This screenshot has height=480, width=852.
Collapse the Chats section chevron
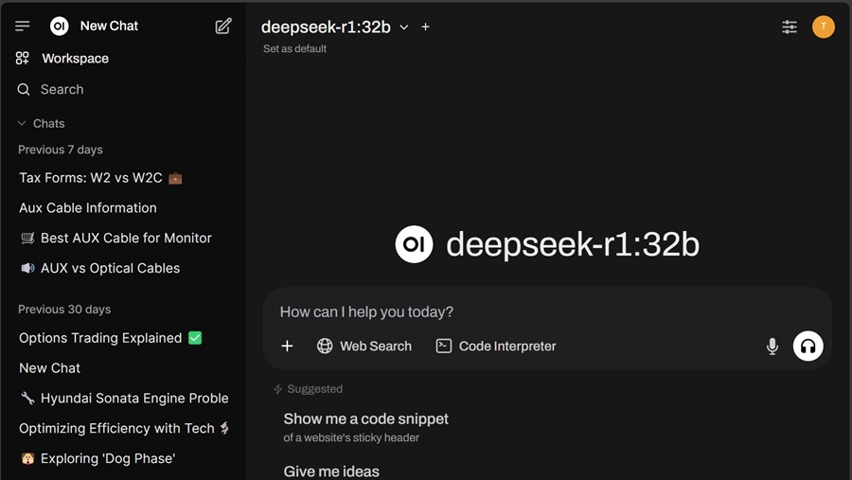coord(22,123)
